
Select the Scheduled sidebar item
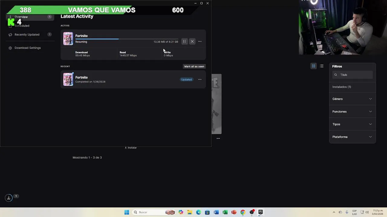pyautogui.click(x=22, y=26)
